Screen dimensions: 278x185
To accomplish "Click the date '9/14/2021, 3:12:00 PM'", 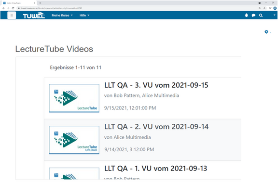I will click(x=129, y=150).
